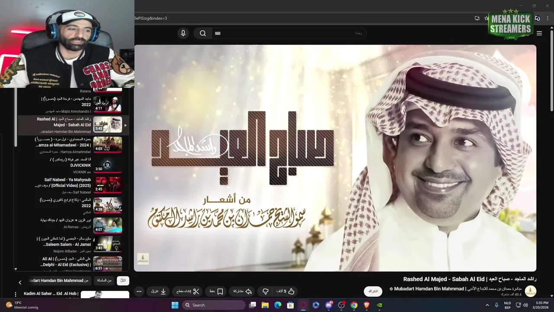This screenshot has height=312, width=554.
Task: Play the DJVICKNIK 3:50 playlist video
Action: point(108,165)
